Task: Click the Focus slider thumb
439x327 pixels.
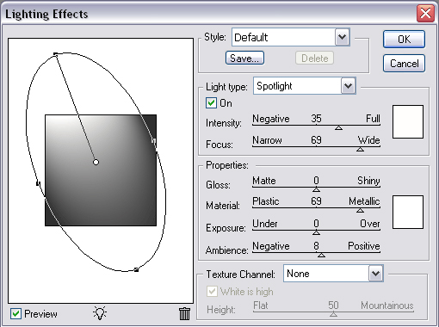Action: point(360,149)
